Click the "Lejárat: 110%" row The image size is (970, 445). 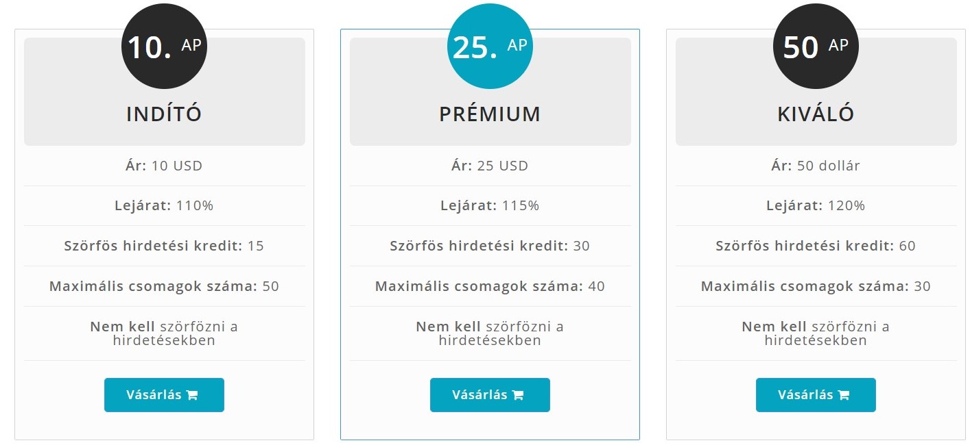pyautogui.click(x=164, y=205)
